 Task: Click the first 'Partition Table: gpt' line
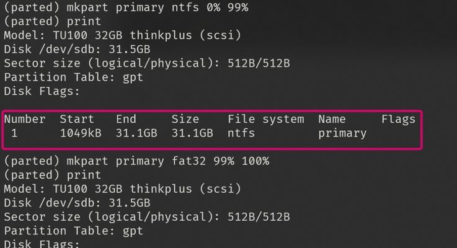73,77
